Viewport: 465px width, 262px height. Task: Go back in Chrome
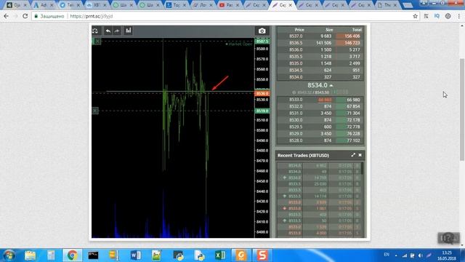tap(7, 16)
